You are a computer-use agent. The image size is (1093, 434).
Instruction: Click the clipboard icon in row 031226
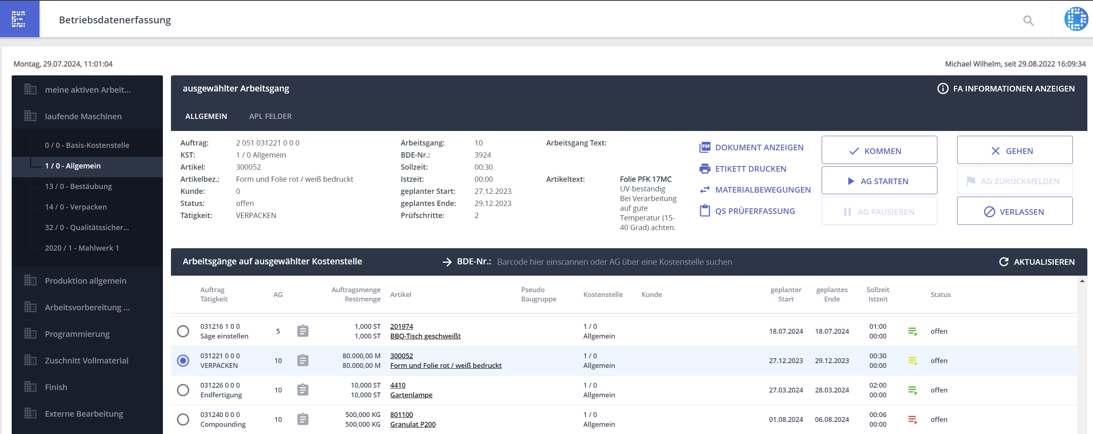(x=302, y=390)
